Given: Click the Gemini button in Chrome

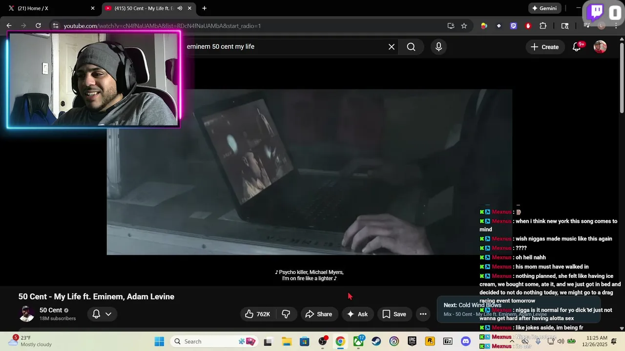Looking at the screenshot, I should click(x=544, y=8).
